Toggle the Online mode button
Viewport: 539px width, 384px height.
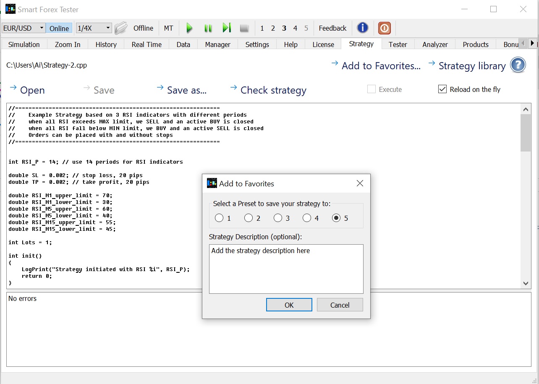(59, 28)
